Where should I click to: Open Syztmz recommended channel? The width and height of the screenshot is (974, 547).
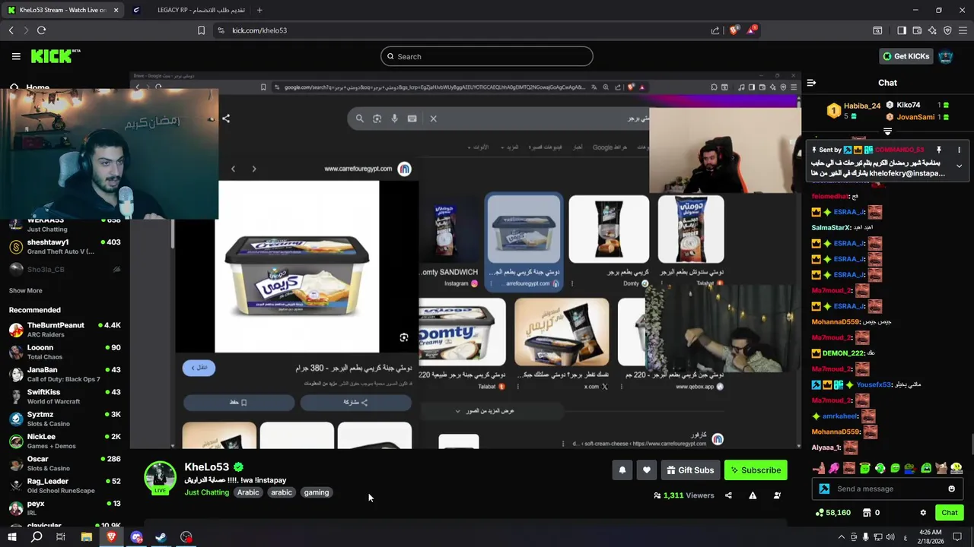[x=64, y=419]
